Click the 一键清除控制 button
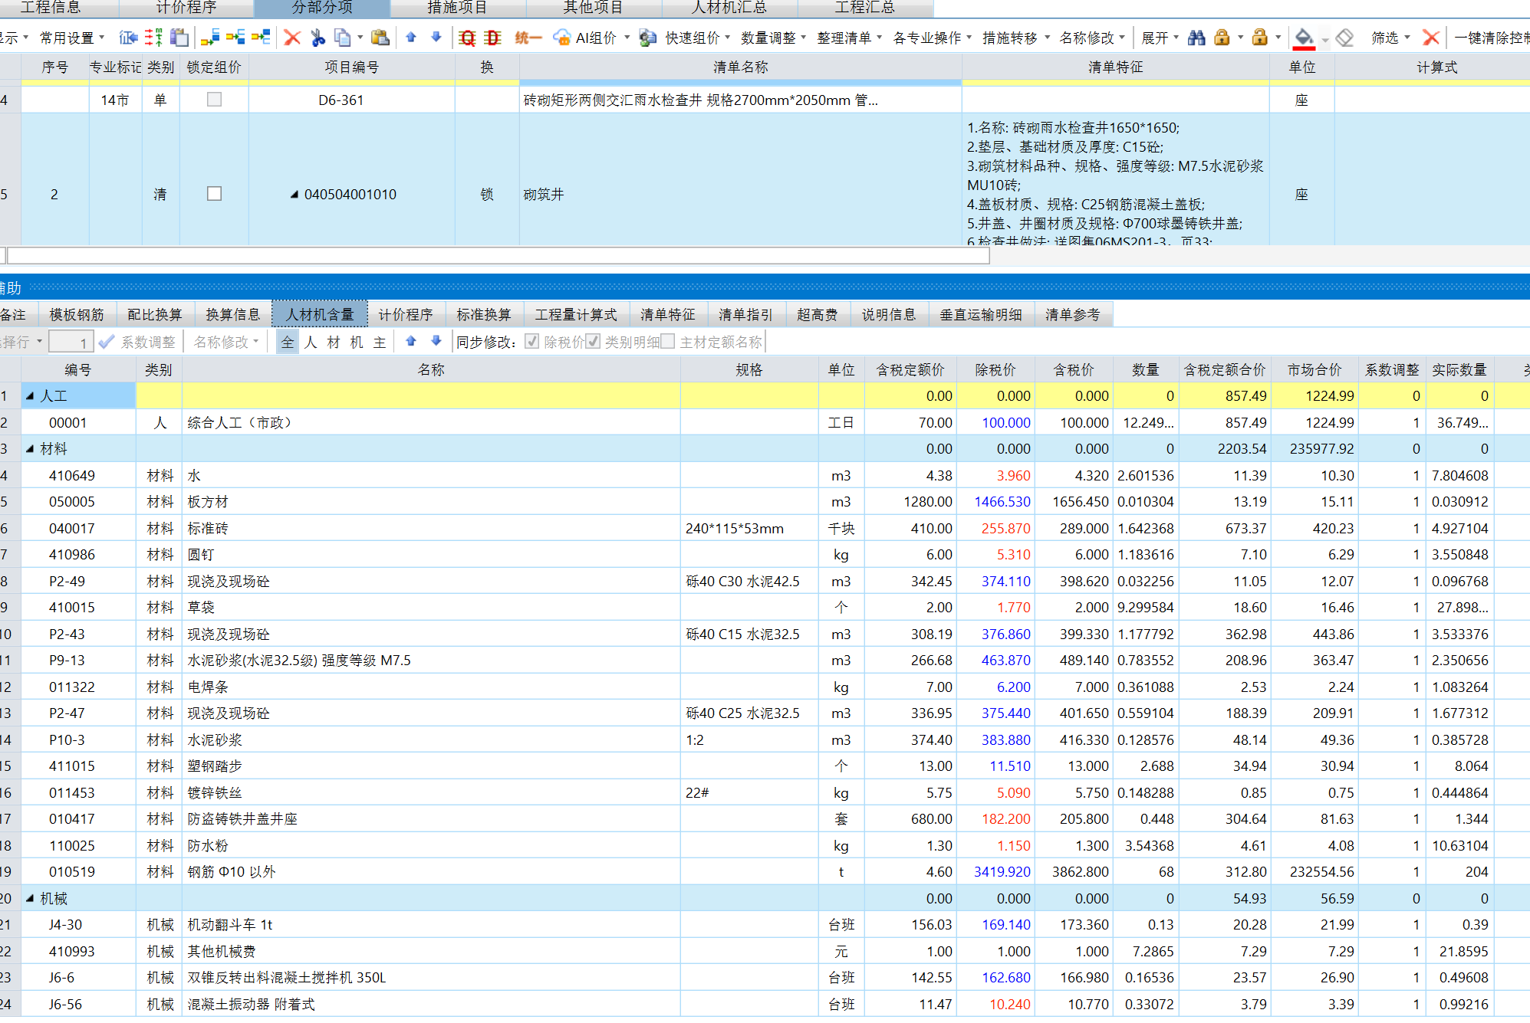The width and height of the screenshot is (1530, 1023). (x=1490, y=38)
